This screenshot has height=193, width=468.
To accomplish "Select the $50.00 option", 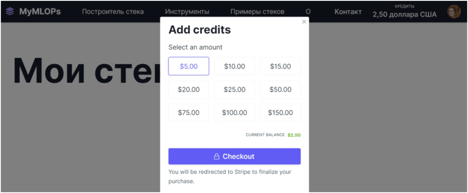I will [280, 89].
